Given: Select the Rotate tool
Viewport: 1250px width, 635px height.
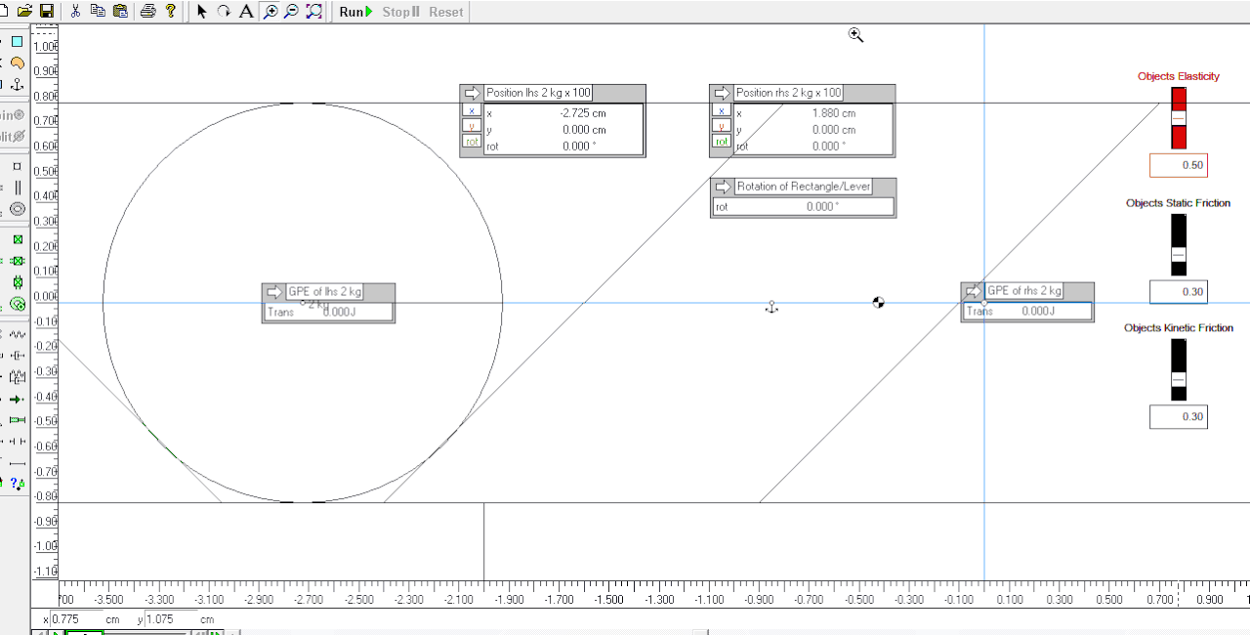Looking at the screenshot, I should pos(224,12).
